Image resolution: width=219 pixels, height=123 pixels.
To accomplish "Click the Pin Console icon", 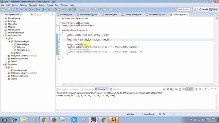I will click(x=196, y=89).
